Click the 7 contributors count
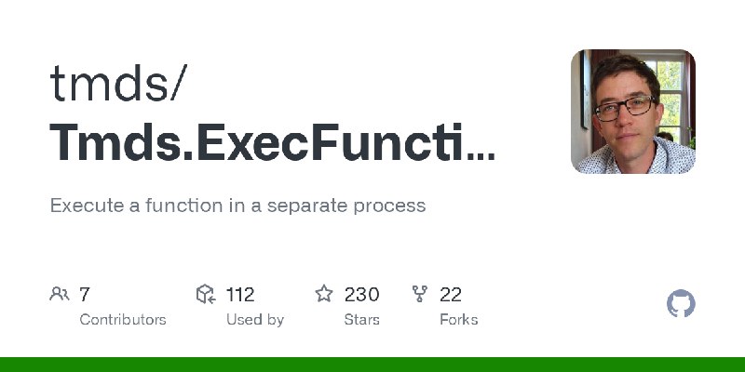Image resolution: width=745 pixels, height=372 pixels. coord(85,295)
